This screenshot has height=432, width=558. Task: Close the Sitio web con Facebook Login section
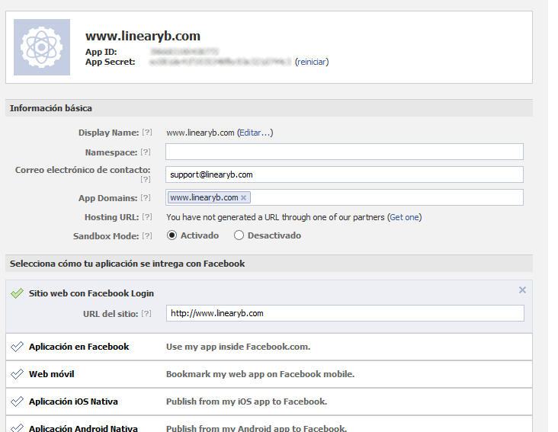point(522,290)
